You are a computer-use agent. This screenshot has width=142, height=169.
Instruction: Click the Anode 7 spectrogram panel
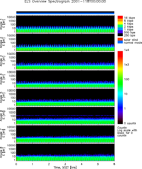[x=65, y=134]
